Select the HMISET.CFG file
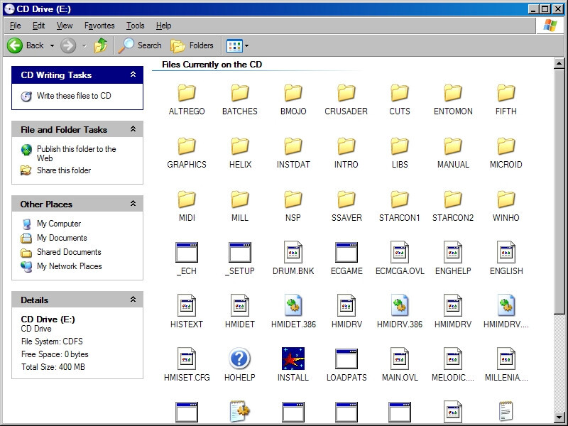 [187, 366]
